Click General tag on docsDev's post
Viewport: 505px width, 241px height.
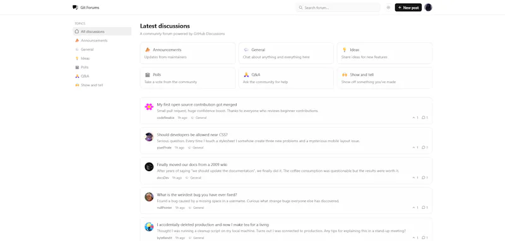[193, 178]
